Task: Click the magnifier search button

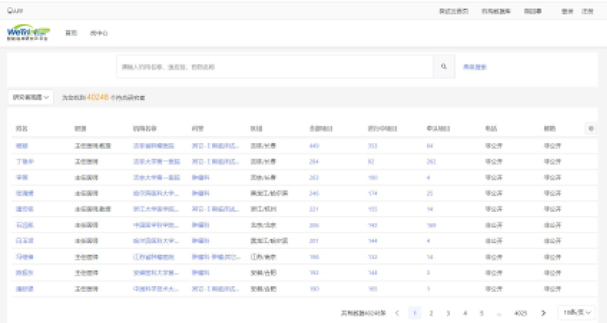Action: point(444,67)
